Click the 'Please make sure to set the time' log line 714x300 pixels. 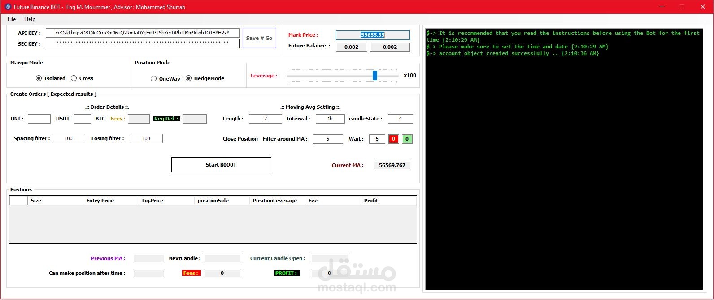(x=518, y=47)
